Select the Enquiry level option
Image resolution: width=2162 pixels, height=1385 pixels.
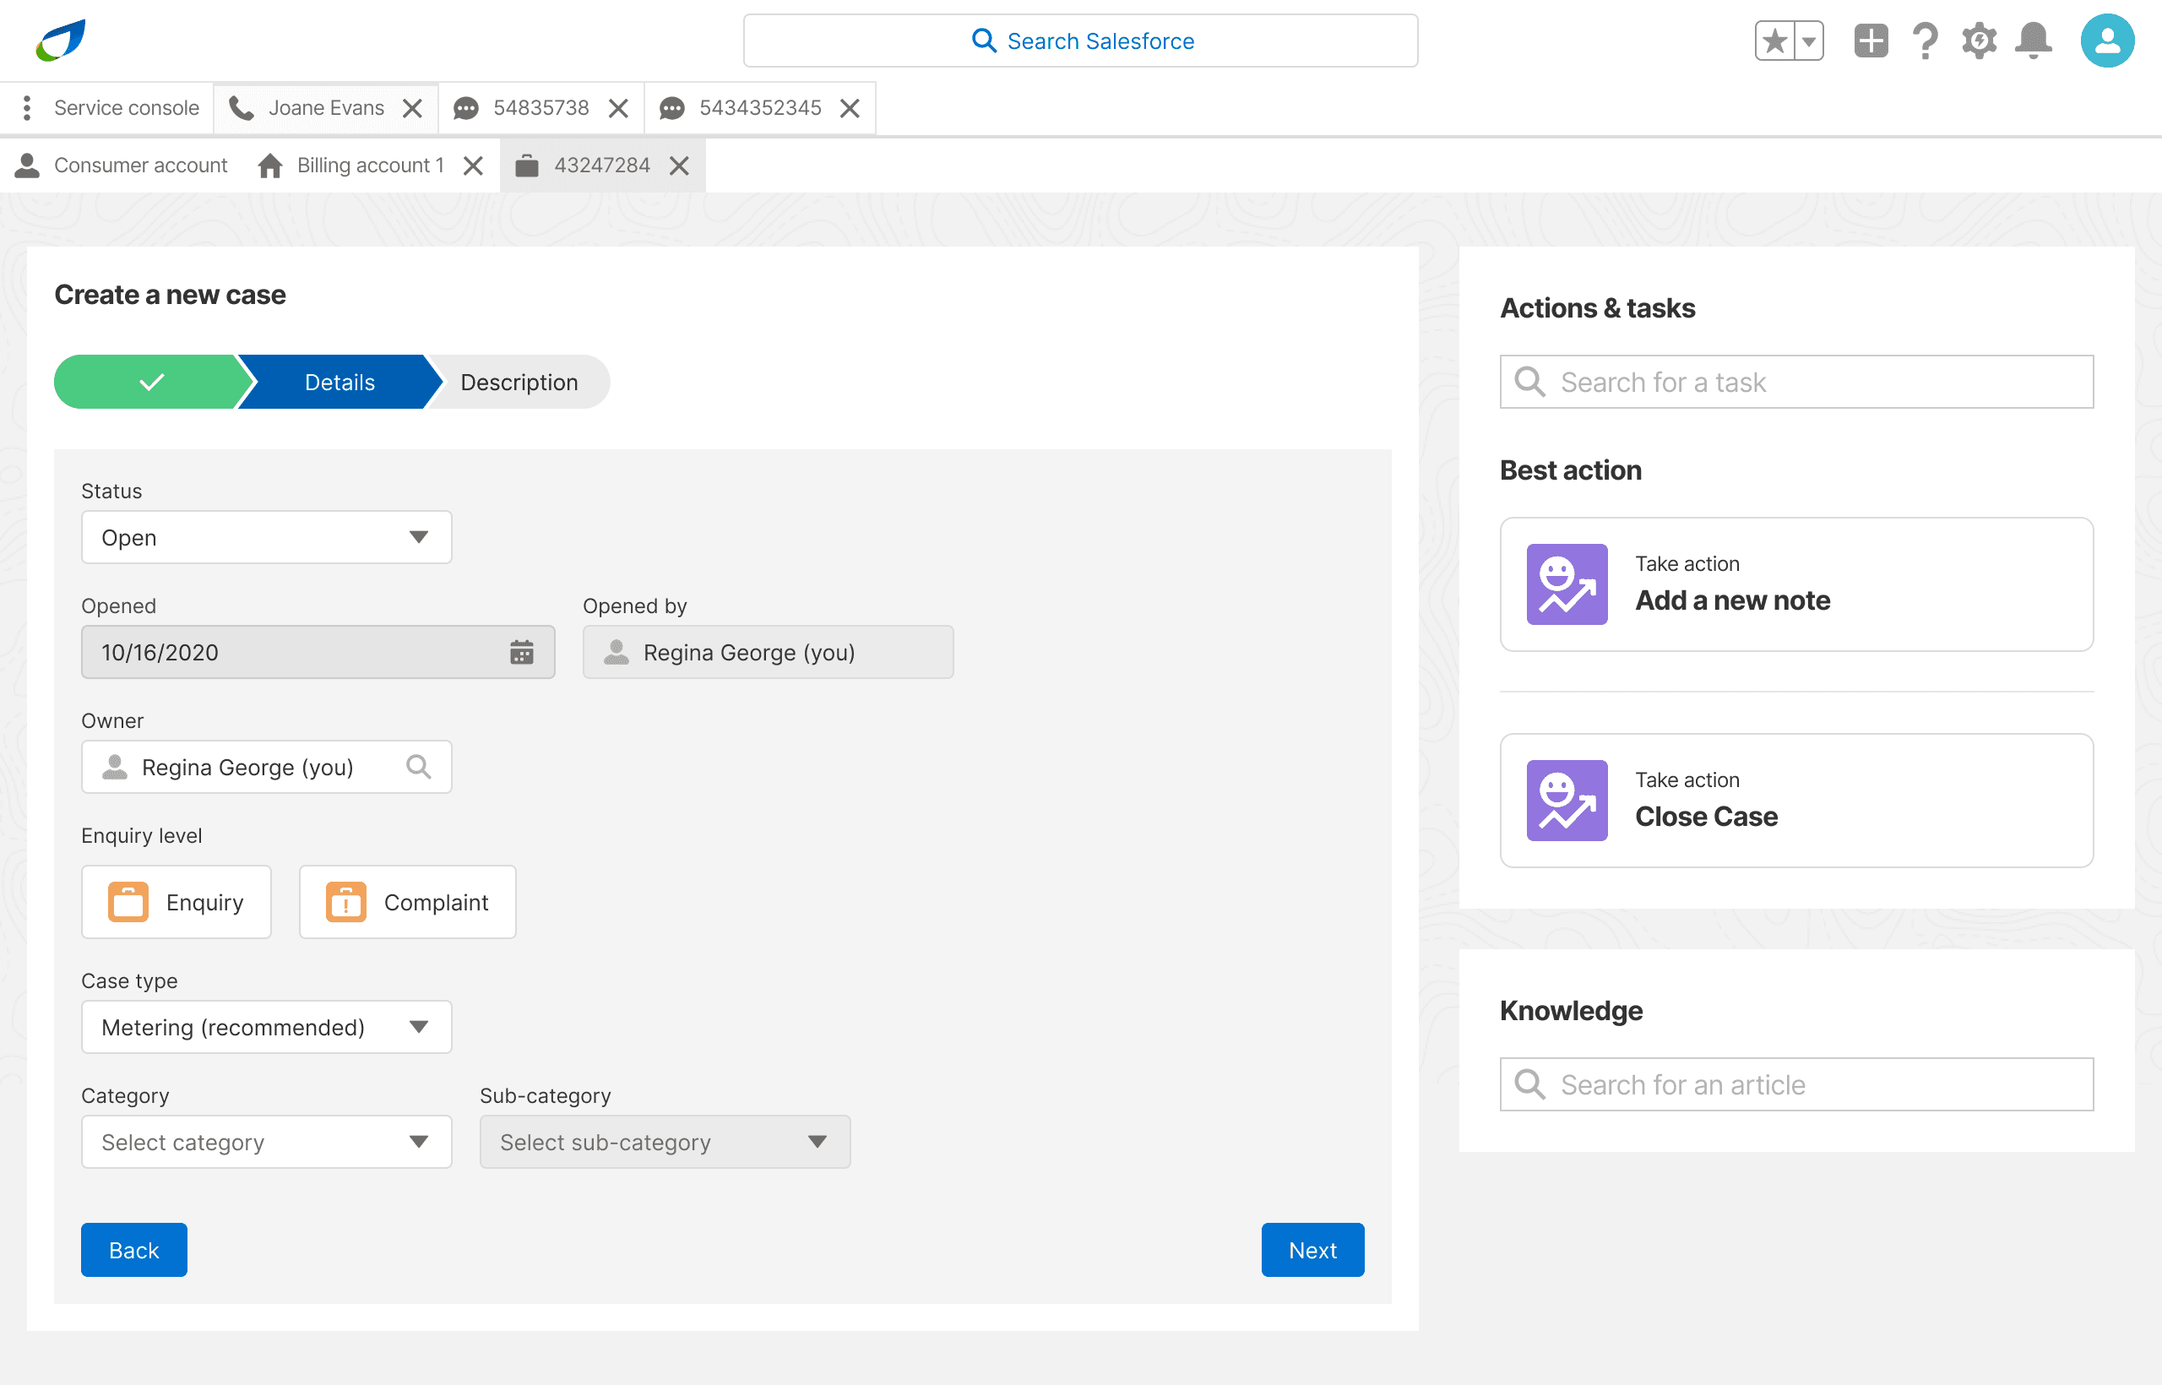[x=177, y=902]
